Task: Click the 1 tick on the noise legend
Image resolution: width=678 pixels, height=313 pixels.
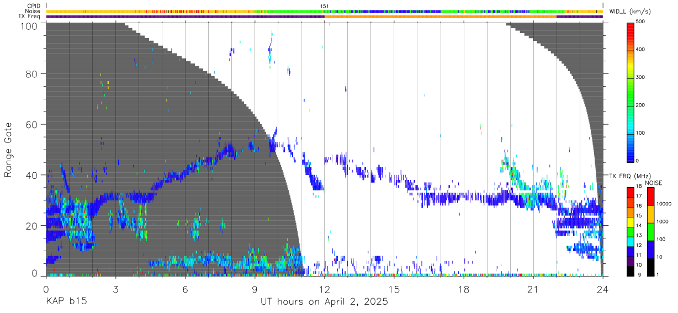Action: (659, 274)
